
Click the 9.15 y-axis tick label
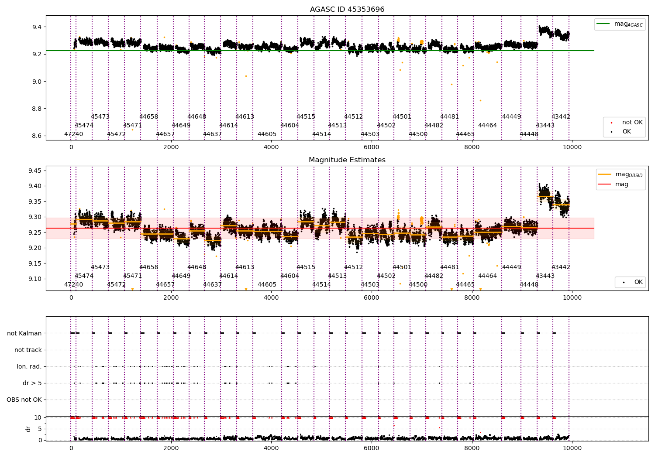click(x=35, y=263)
